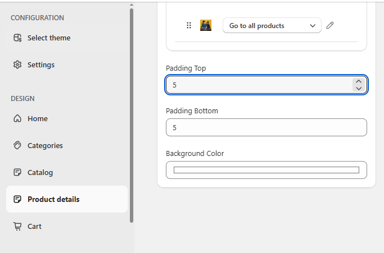Click the Home house icon

[x=17, y=118]
